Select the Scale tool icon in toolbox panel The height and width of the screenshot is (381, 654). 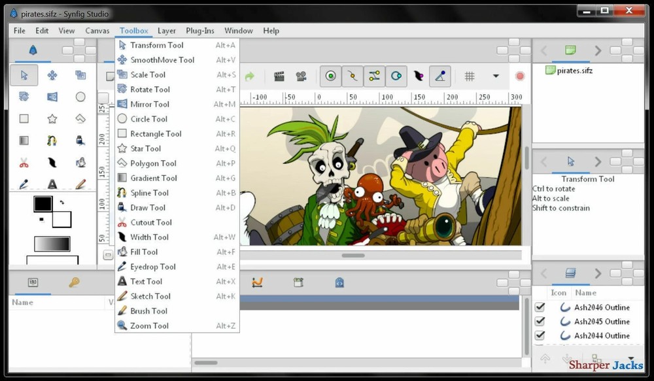click(80, 75)
